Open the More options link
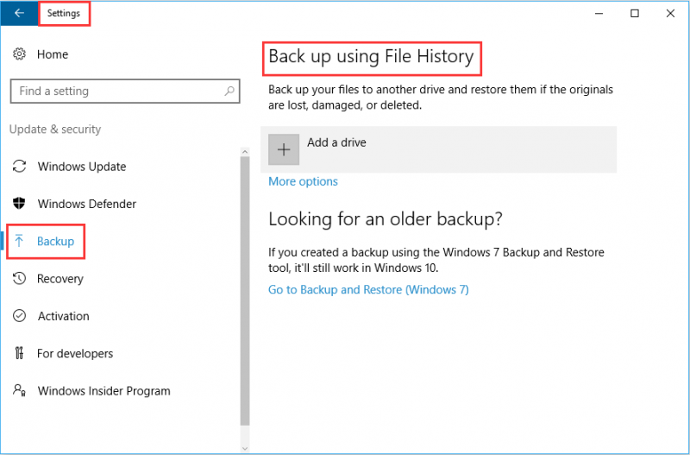Screen dimensions: 690x455 pos(304,181)
